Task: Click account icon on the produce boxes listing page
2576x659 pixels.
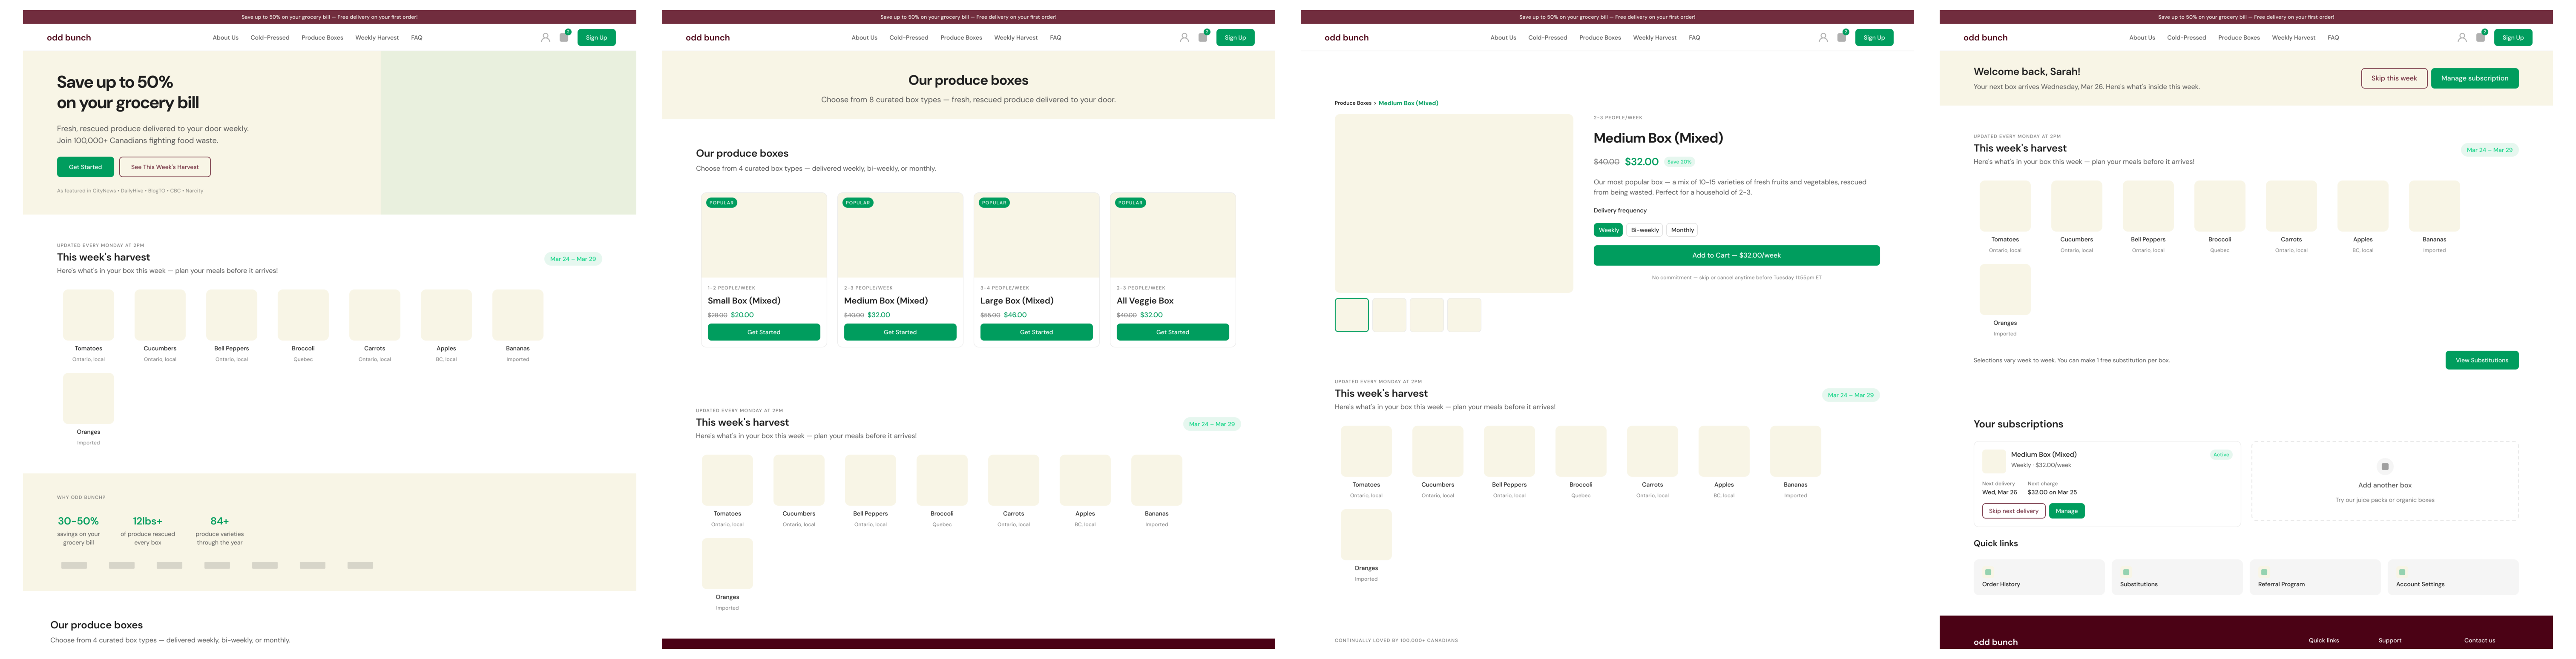Action: click(x=1184, y=37)
